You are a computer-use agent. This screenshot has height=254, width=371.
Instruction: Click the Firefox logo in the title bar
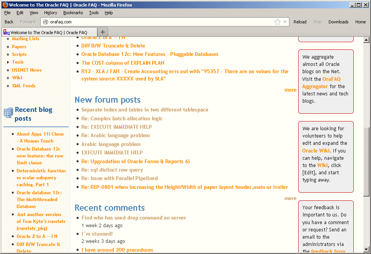pyautogui.click(x=5, y=5)
